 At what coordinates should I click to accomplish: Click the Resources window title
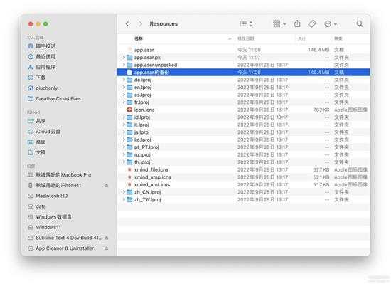[x=164, y=24]
